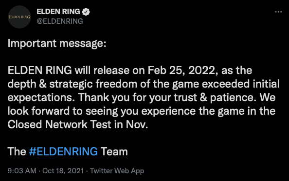Image resolution: width=289 pixels, height=181 pixels.
Task: Click the 'Important message:' text line
Action: (x=57, y=44)
